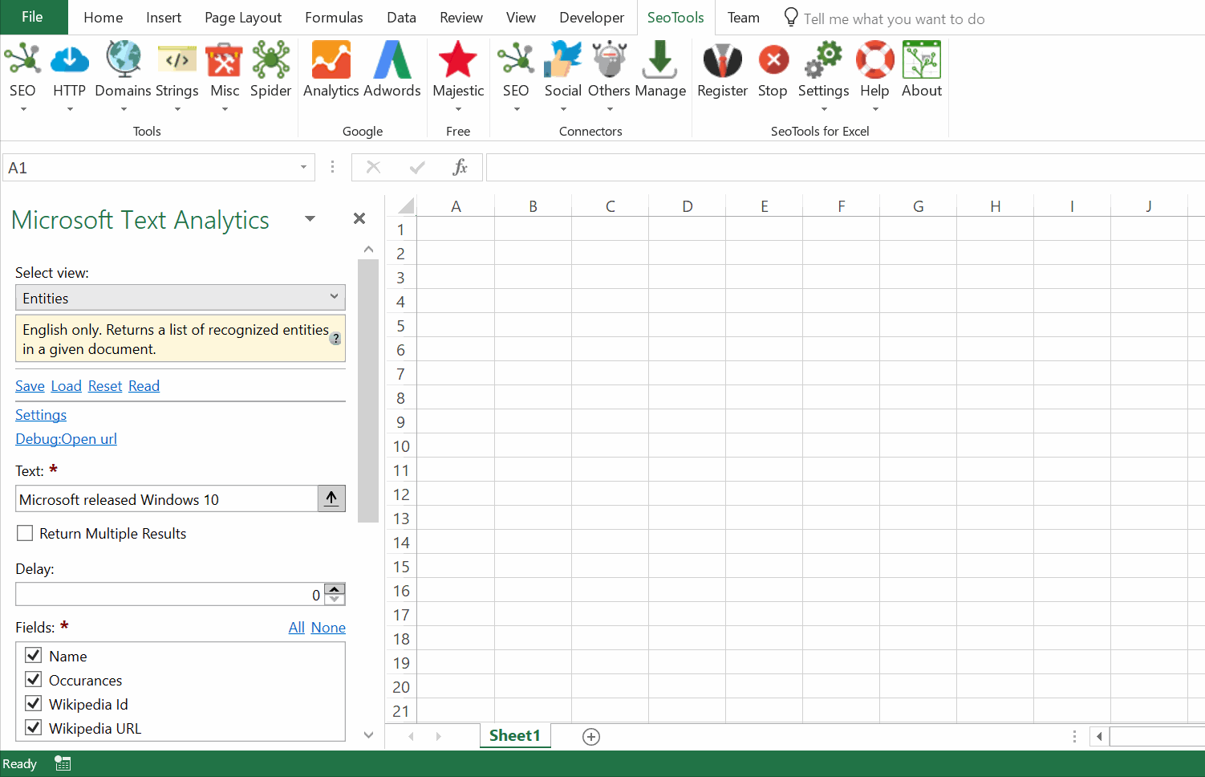Switch to the Home ribbon tab
Viewport: 1205px width, 777px height.
[x=103, y=17]
